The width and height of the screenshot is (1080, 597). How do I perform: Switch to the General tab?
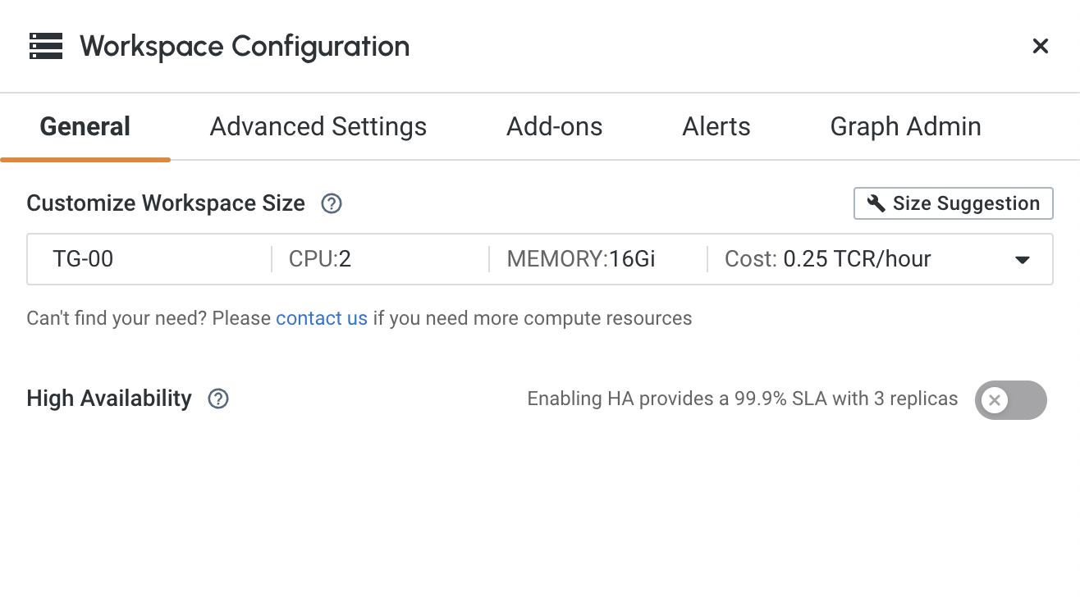(x=85, y=127)
